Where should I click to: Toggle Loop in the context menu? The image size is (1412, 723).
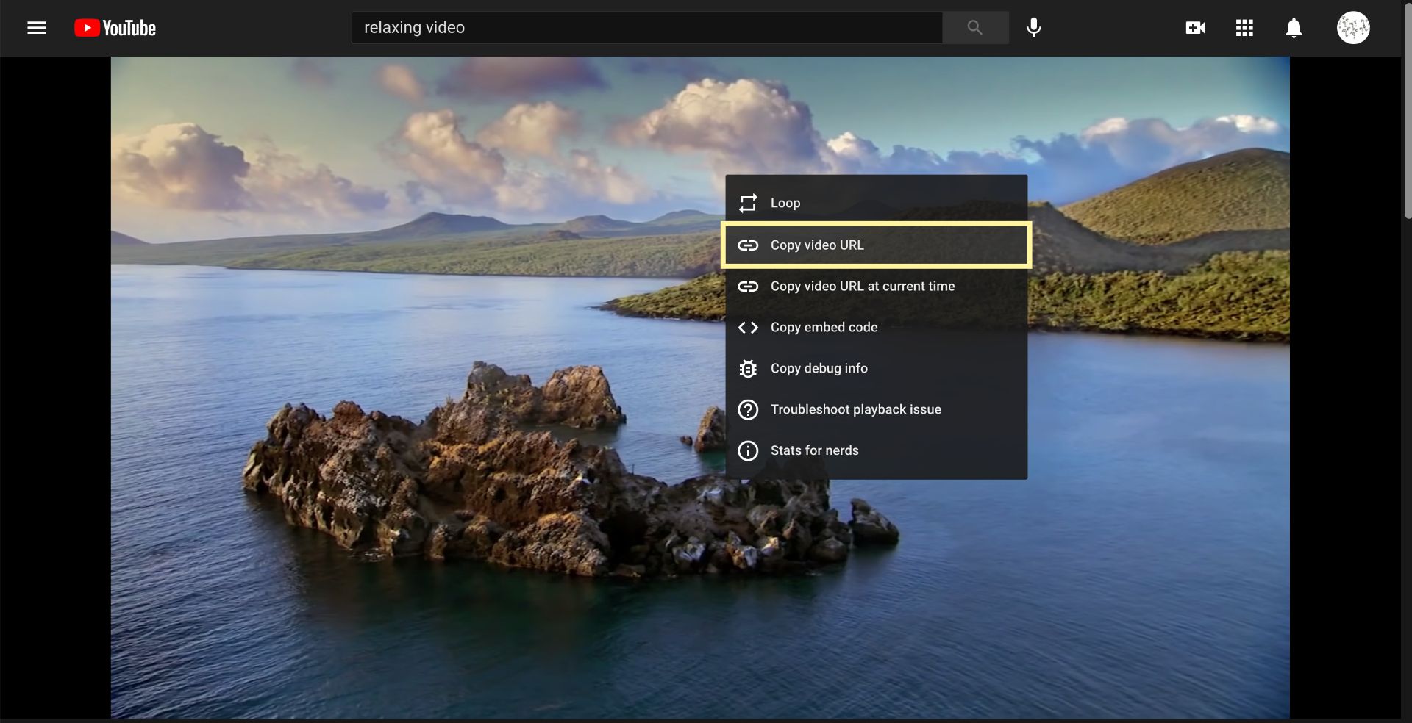tap(785, 203)
